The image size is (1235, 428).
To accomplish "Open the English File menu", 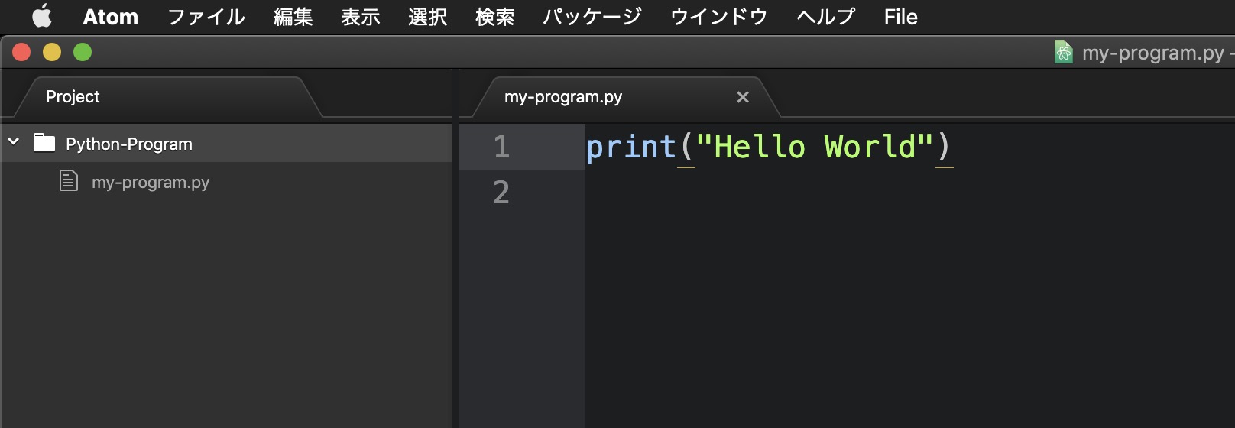I will tap(900, 17).
